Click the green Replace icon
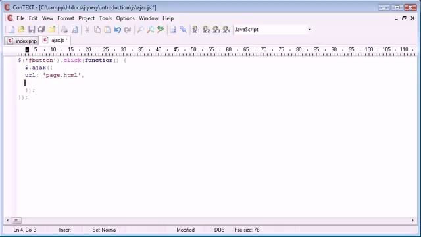Screen dimensions: 421x237 point(161,29)
